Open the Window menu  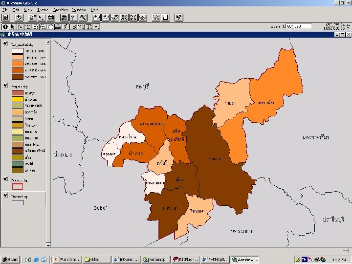[79, 10]
